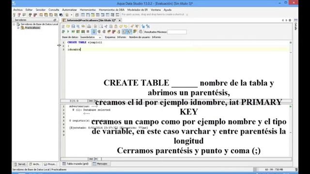Open the Herramientas menu
This screenshot has width=310, height=174.
[88, 10]
